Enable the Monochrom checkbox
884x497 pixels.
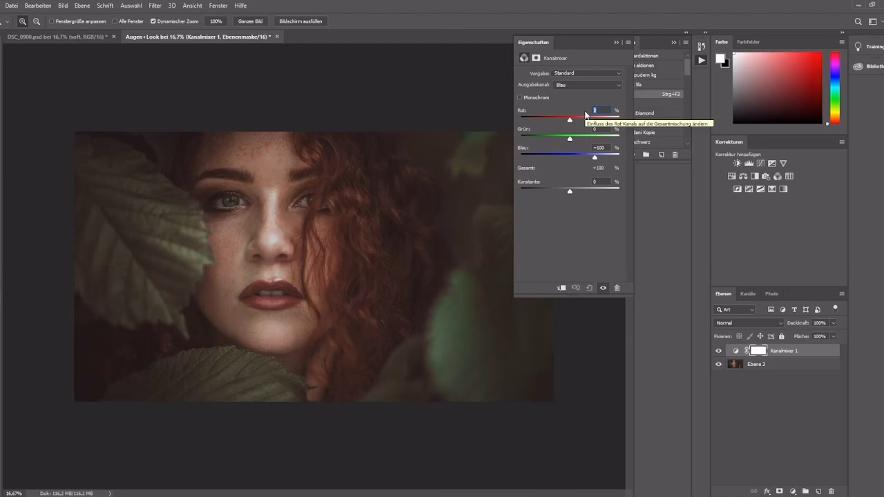click(x=520, y=97)
